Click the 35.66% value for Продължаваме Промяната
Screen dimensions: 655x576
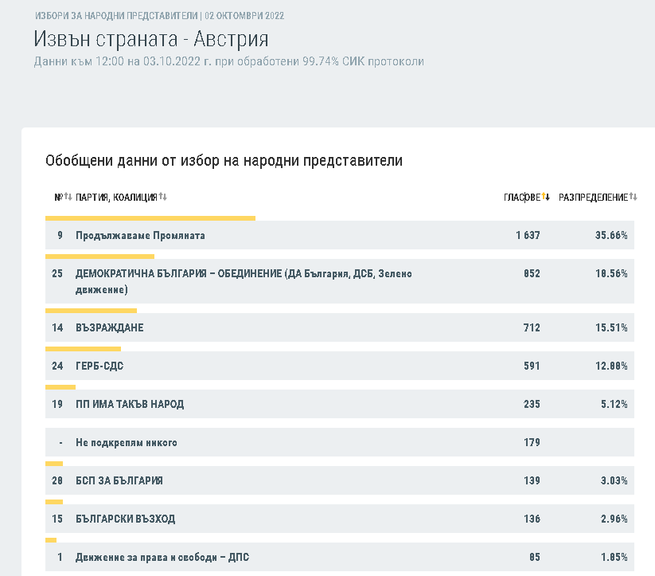611,236
